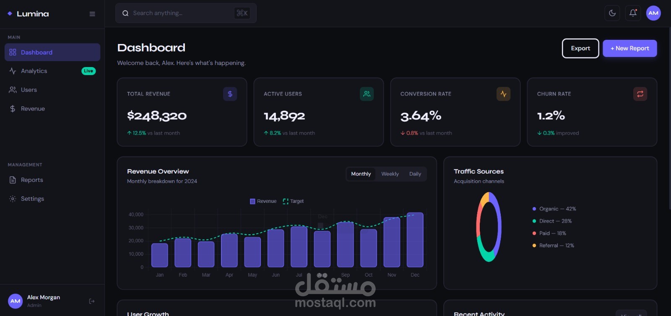
Task: Open AM profile avatar in top bar
Action: [653, 13]
